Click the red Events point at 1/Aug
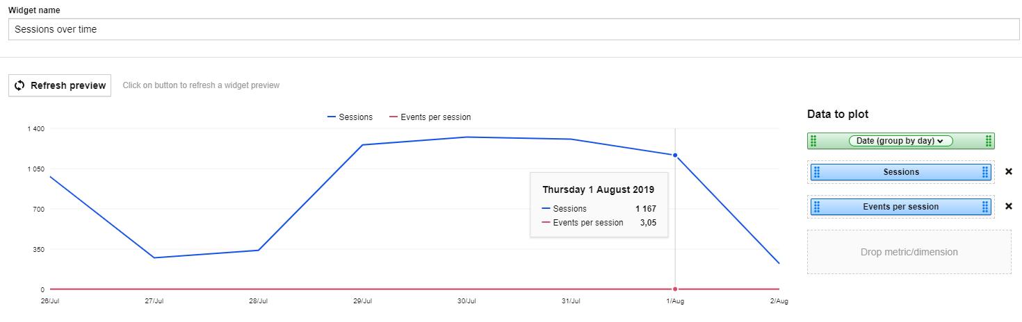Screen dimensions: 1022x322 coord(675,289)
